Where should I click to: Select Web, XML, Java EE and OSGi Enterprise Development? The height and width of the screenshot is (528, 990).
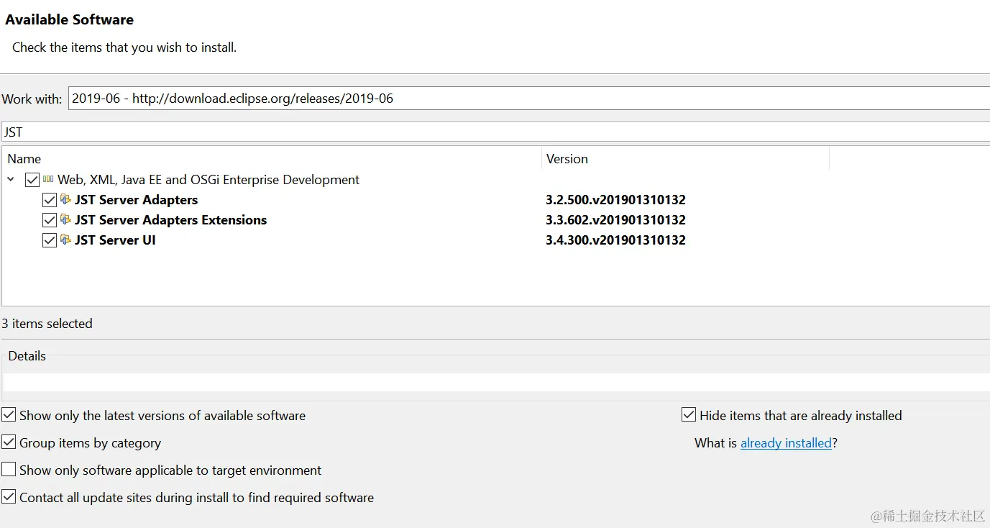coord(208,180)
